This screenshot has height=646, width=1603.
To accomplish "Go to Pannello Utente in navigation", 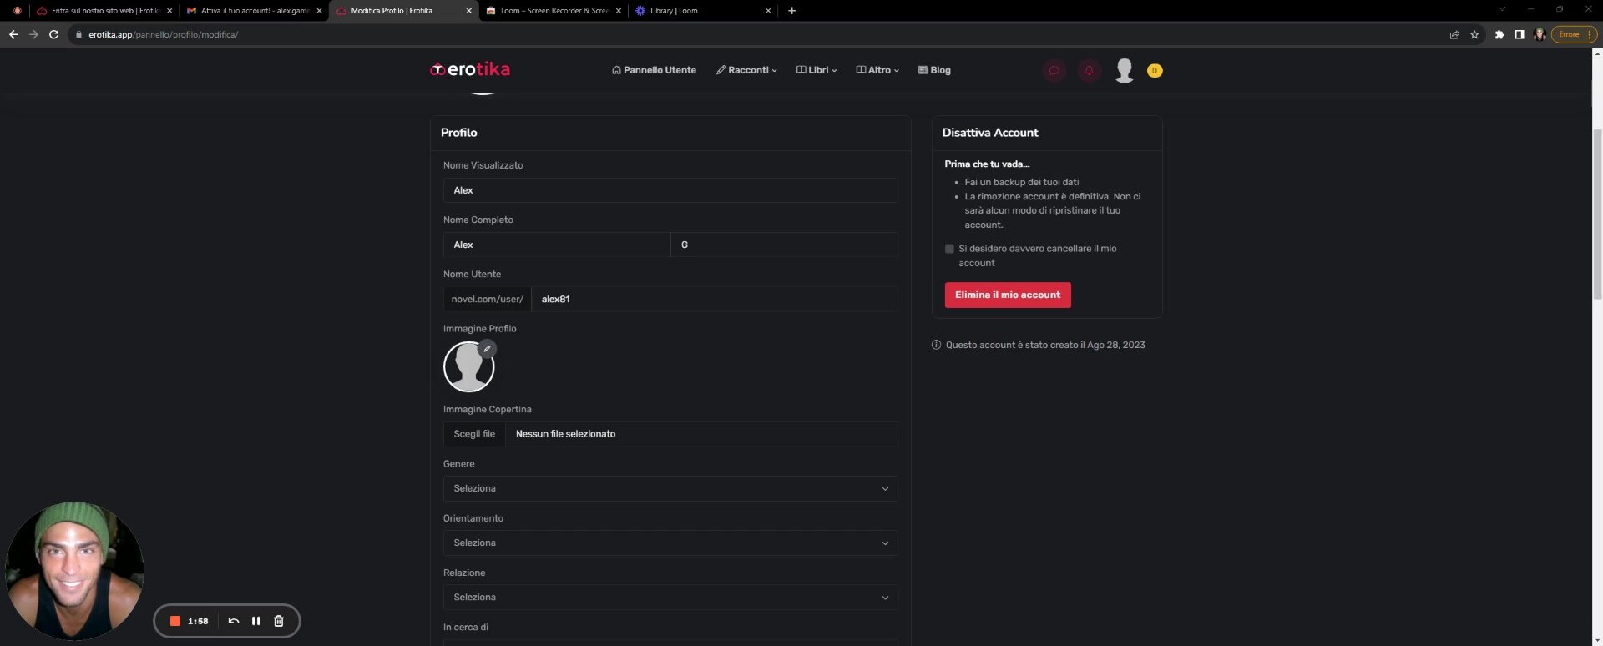I will pyautogui.click(x=654, y=70).
